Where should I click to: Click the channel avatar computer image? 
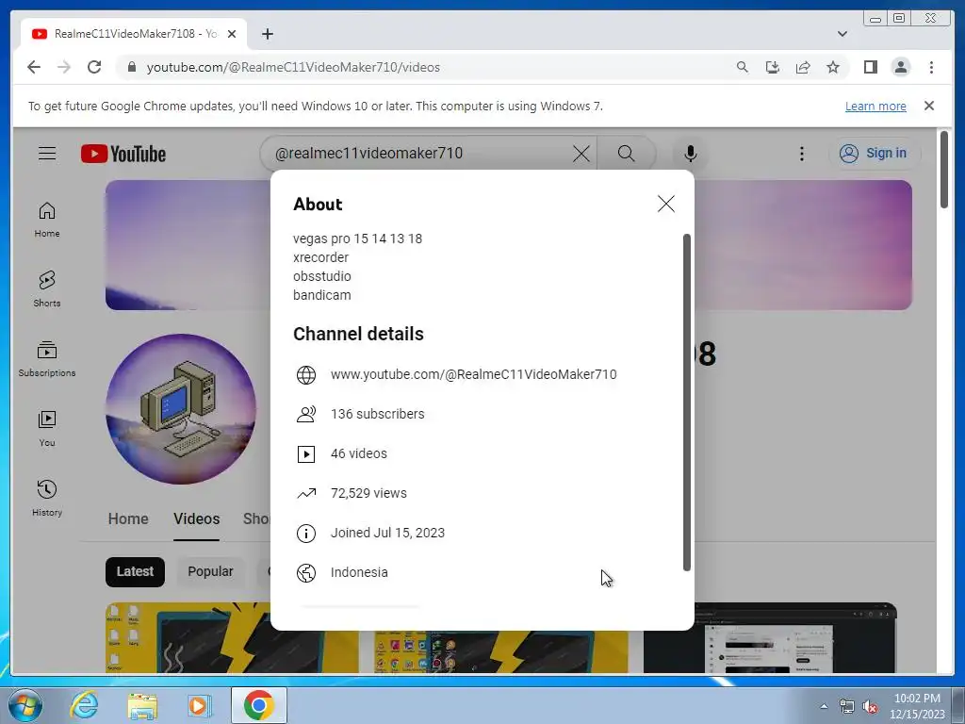click(180, 409)
